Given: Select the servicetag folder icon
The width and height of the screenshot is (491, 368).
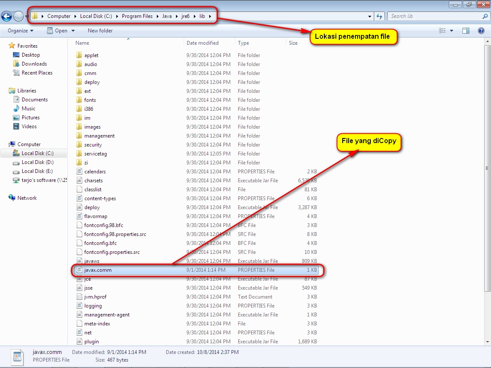Looking at the screenshot, I should click(x=79, y=154).
